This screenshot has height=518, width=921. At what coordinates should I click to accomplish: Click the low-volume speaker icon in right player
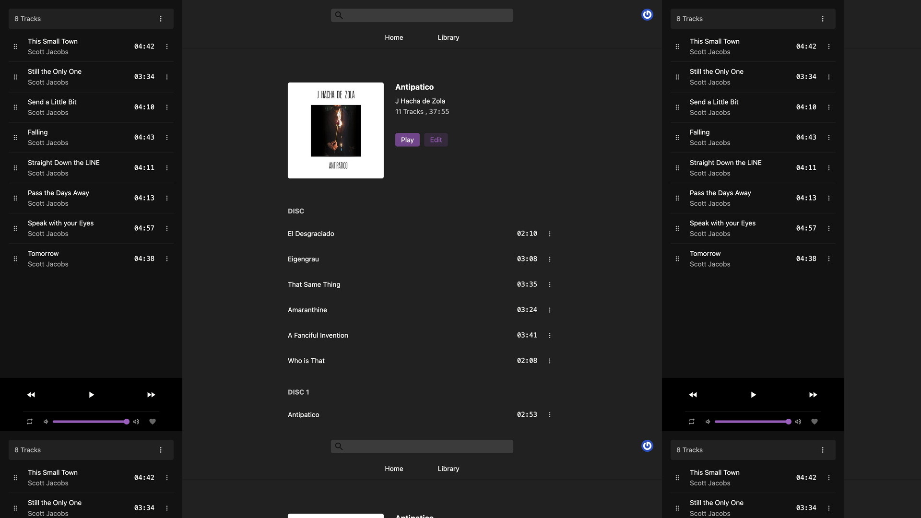pos(708,422)
